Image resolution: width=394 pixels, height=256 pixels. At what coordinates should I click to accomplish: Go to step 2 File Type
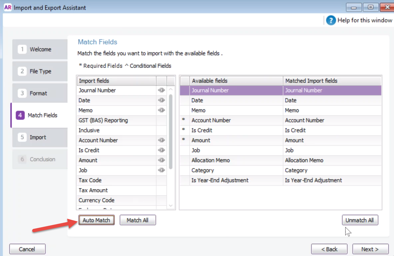tap(40, 71)
